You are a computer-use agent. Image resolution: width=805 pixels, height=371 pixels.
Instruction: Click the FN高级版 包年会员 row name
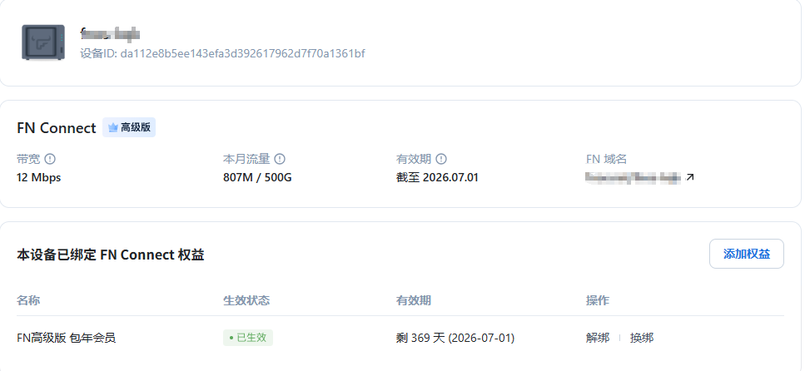[67, 338]
